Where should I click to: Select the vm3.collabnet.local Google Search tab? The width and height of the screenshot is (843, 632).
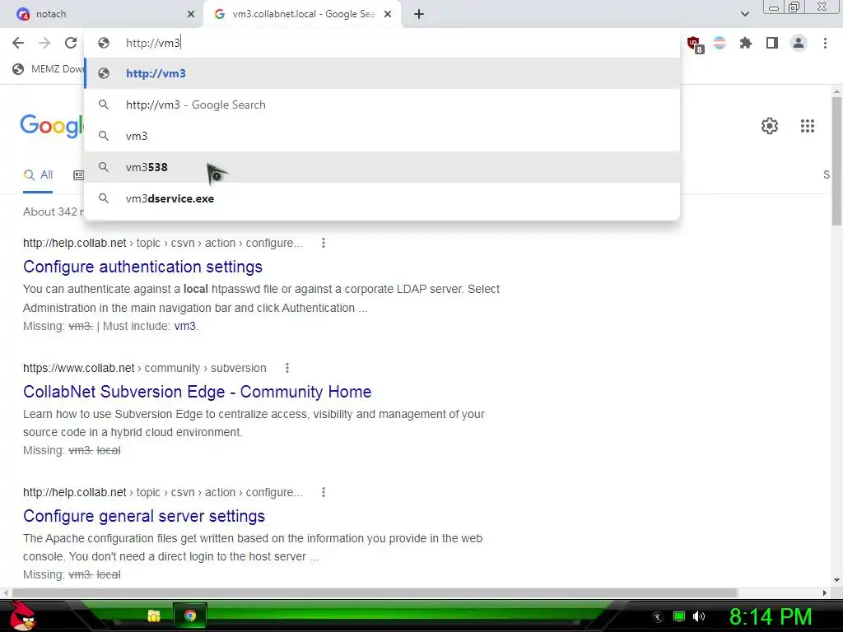[302, 14]
